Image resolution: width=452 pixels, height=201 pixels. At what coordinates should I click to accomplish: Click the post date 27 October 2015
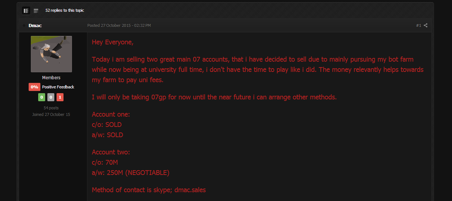[x=119, y=25]
